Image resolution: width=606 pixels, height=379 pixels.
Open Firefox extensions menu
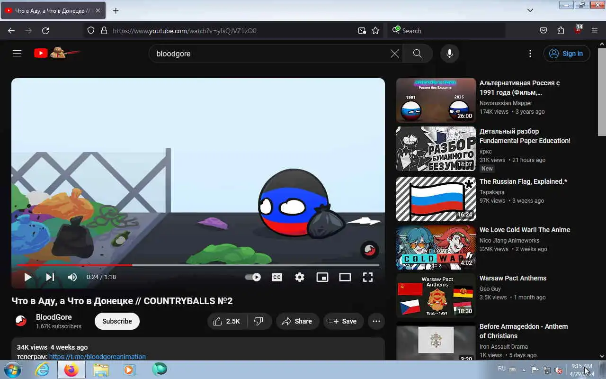pos(561,31)
